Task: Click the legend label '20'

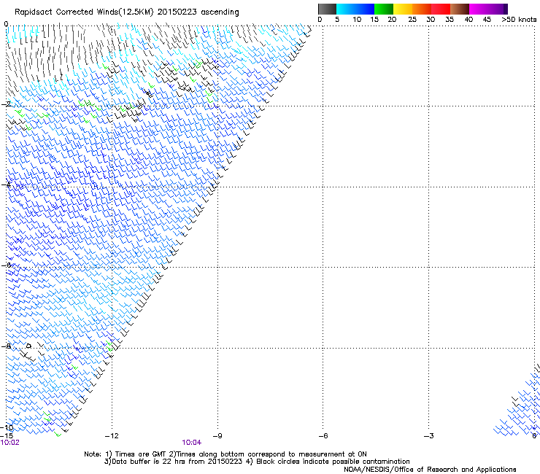Action: click(392, 20)
